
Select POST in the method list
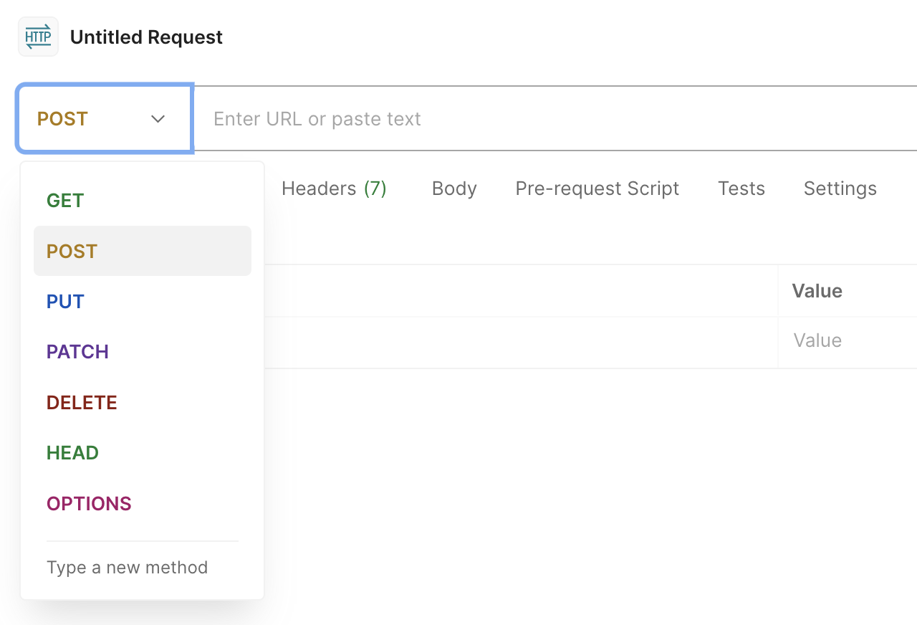point(72,252)
